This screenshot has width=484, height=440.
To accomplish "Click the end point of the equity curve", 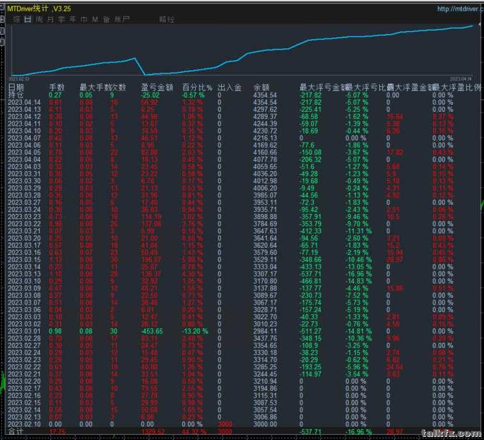I will tap(472, 26).
